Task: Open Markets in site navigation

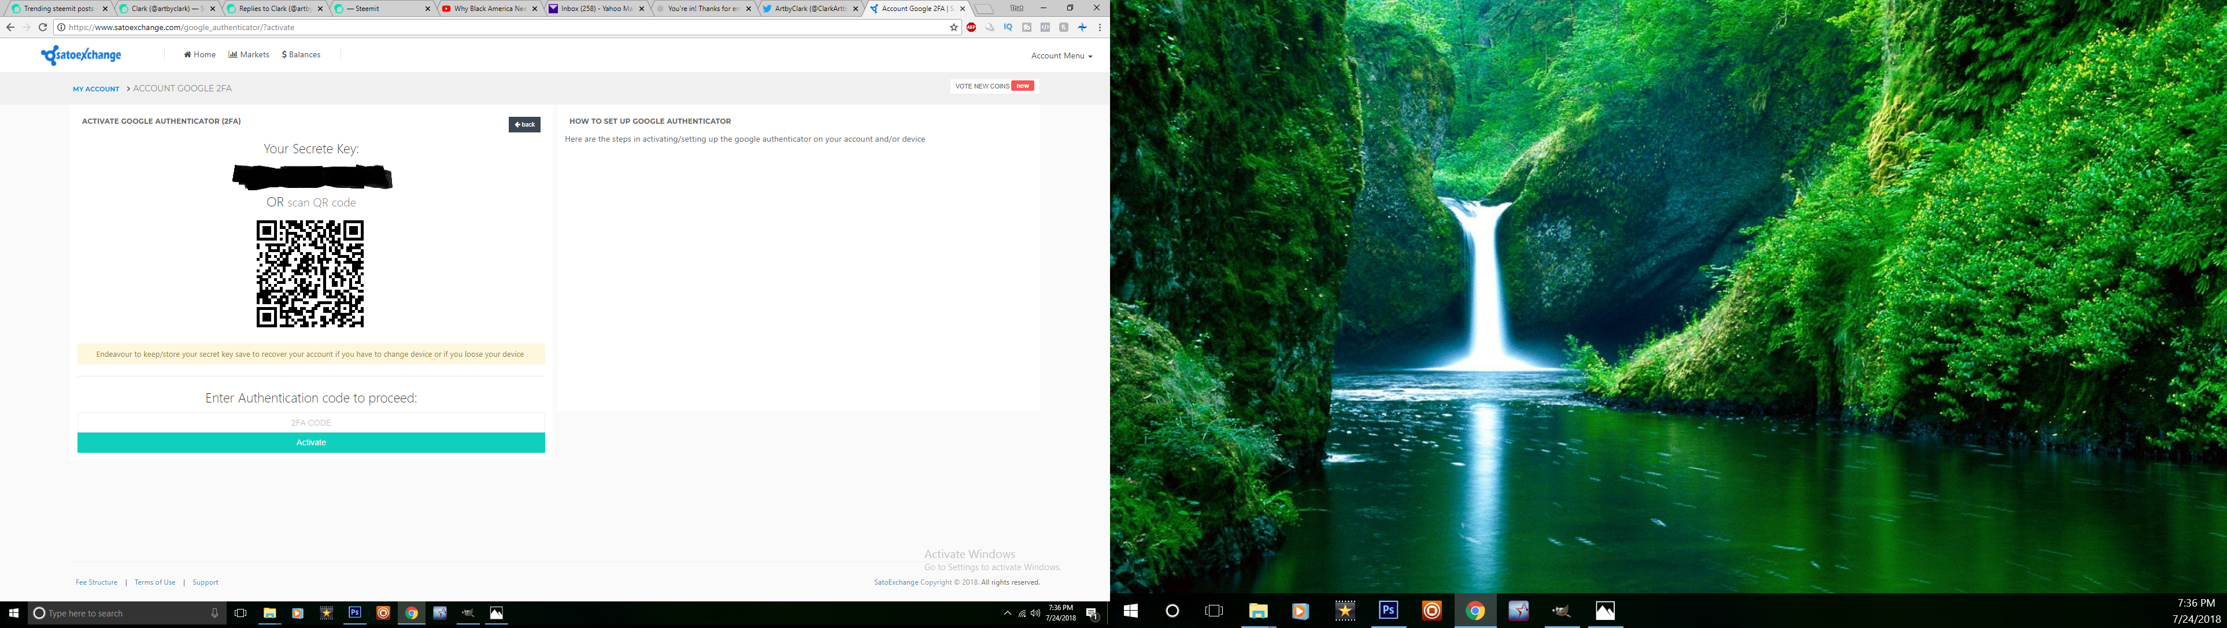Action: coord(249,54)
